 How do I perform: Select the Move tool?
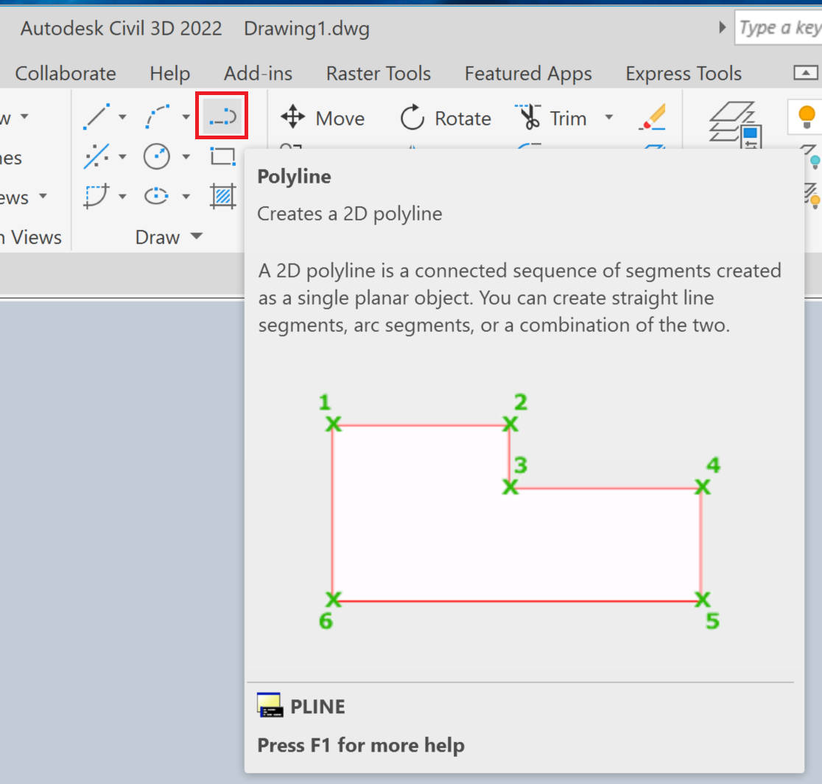coord(323,118)
